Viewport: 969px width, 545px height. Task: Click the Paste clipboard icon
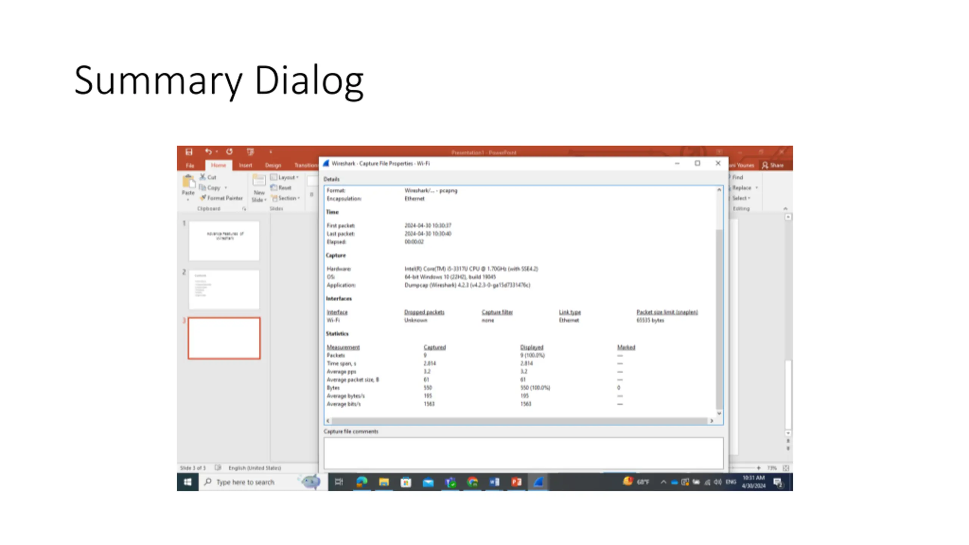coord(188,182)
